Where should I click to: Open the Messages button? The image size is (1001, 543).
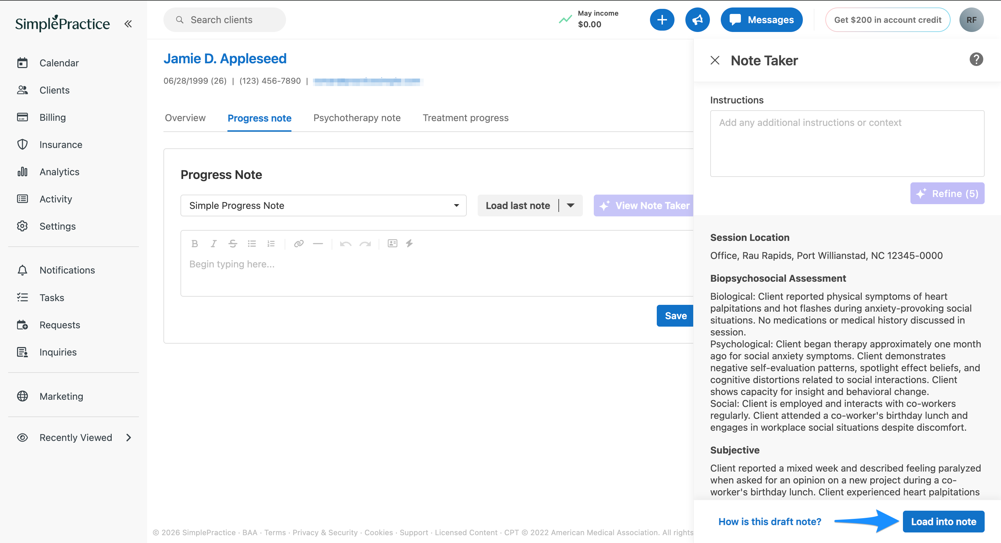click(x=761, y=20)
